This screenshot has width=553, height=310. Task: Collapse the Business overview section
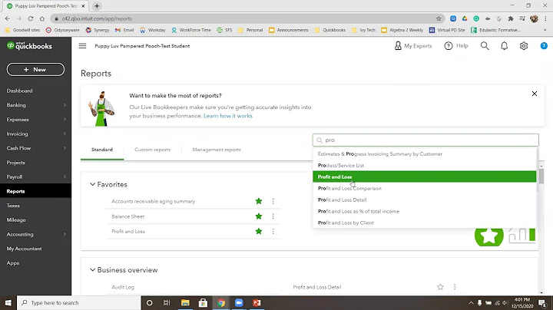[92, 270]
